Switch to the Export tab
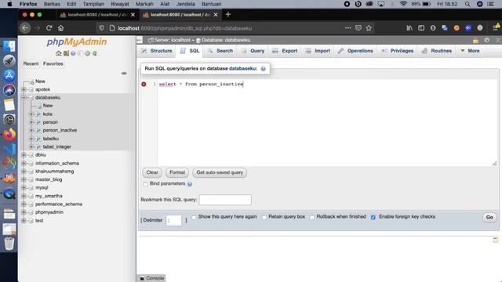The width and height of the screenshot is (502, 282). click(285, 51)
